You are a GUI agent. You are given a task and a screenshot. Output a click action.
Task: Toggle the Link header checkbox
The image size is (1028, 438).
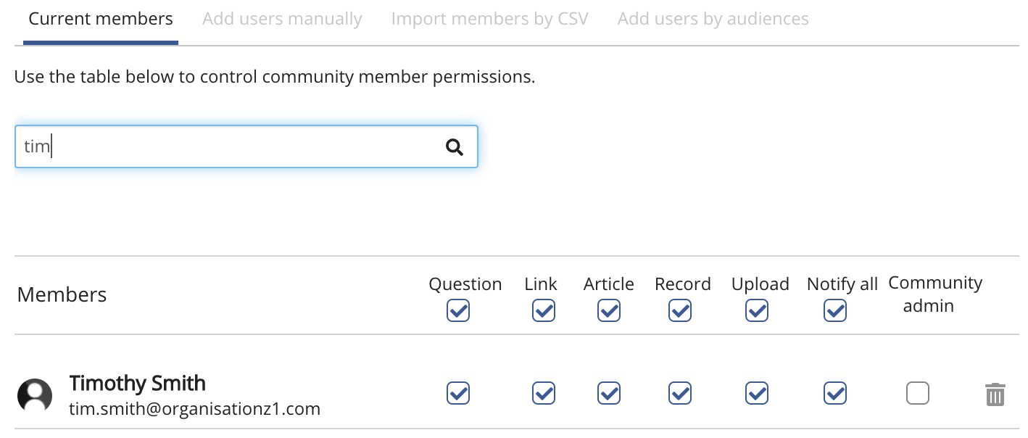click(x=544, y=311)
